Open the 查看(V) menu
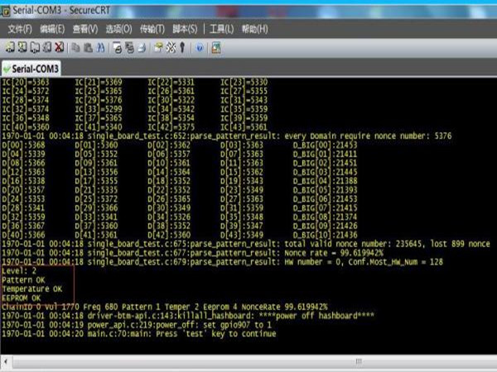Viewport: 497px width, 372px height. pos(84,29)
